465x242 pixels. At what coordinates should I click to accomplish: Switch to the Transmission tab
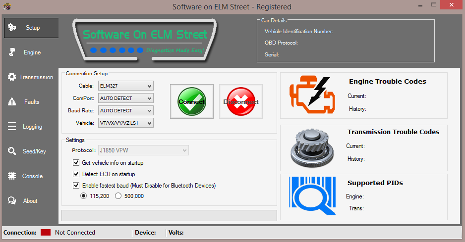point(36,77)
